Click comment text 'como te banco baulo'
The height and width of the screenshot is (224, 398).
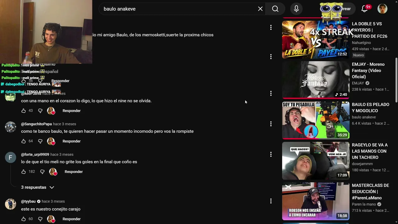point(107,131)
